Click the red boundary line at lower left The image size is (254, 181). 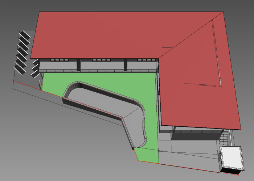pyautogui.click(x=36, y=89)
